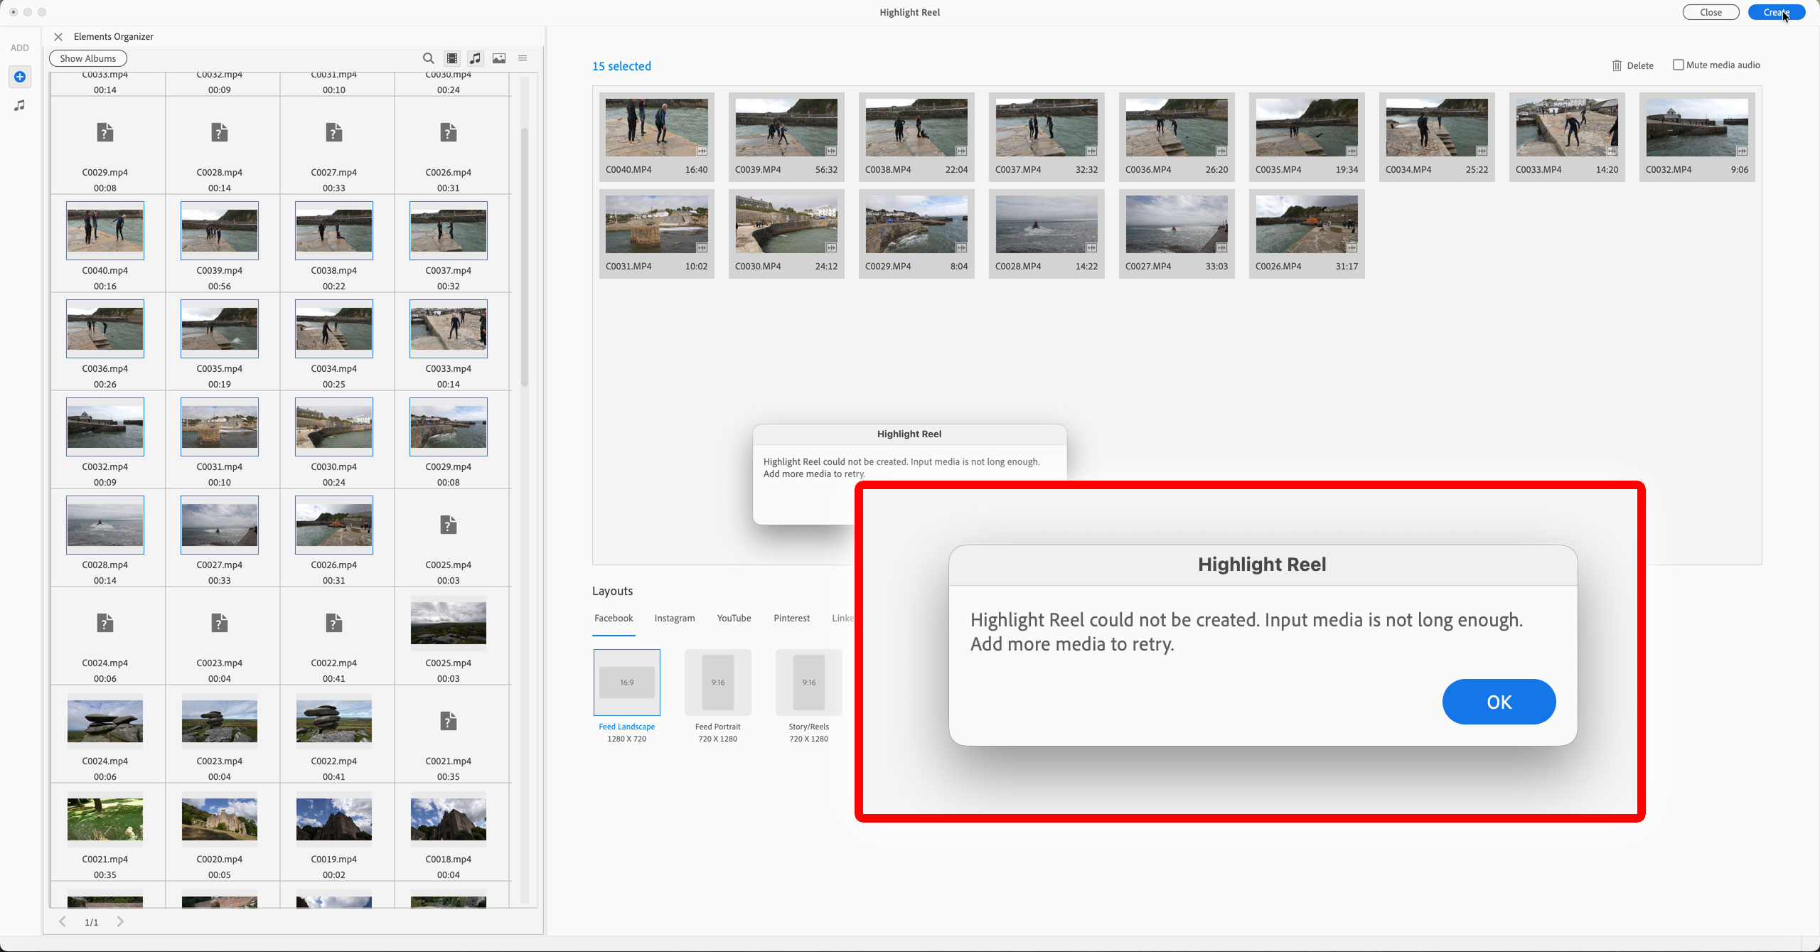Go to the next organizer page arrow
The image size is (1820, 952).
120,921
